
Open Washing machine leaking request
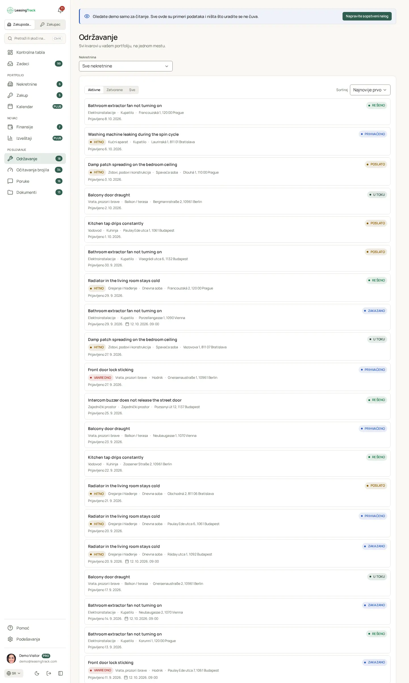tap(237, 141)
